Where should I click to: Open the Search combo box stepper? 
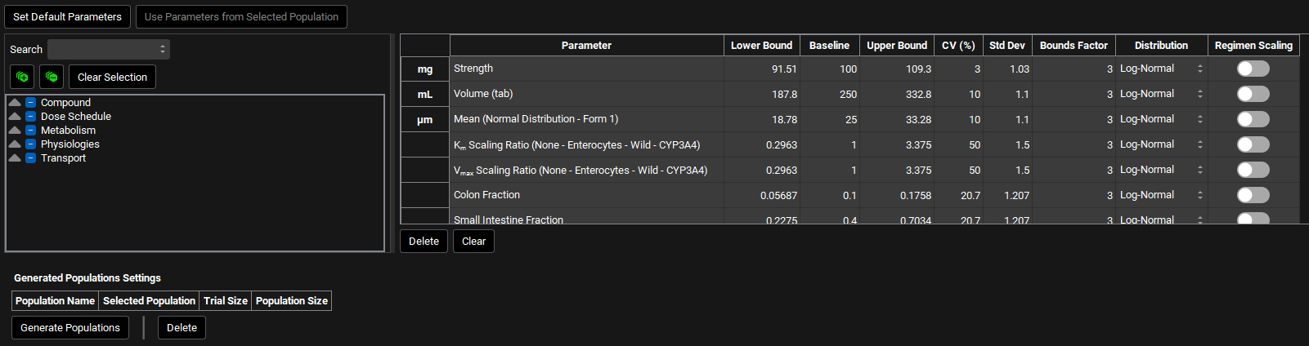point(163,49)
